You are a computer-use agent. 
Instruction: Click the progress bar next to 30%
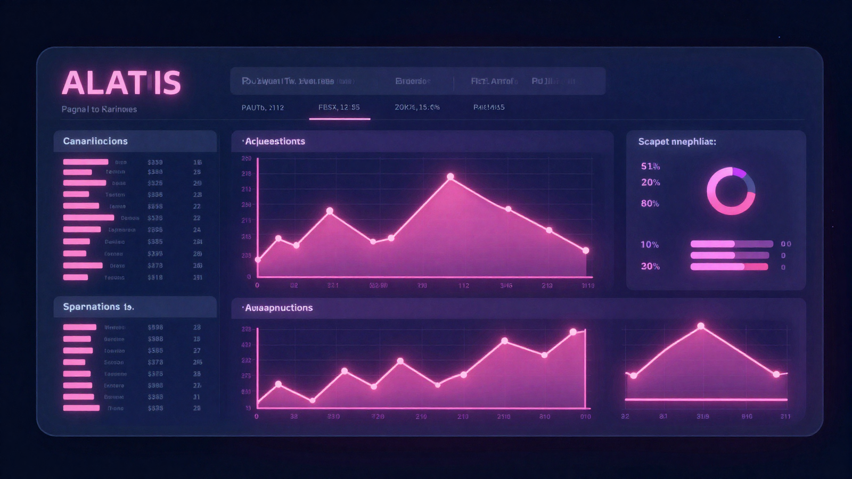click(730, 267)
